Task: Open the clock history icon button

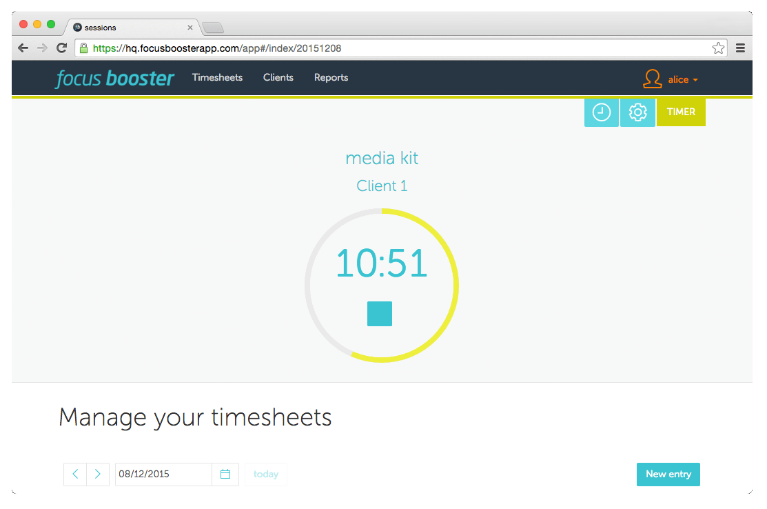Action: (x=601, y=112)
